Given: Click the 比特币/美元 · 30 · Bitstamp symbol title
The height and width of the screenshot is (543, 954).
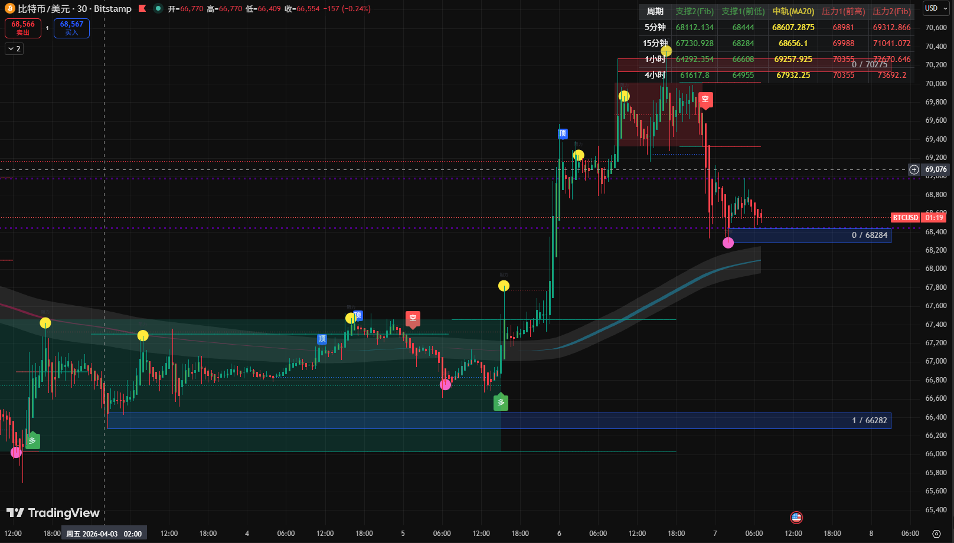Looking at the screenshot, I should pyautogui.click(x=74, y=9).
